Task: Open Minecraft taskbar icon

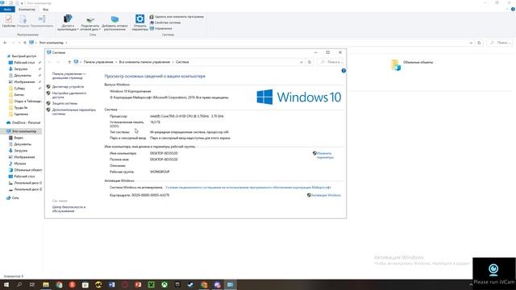Action: click(x=151, y=284)
